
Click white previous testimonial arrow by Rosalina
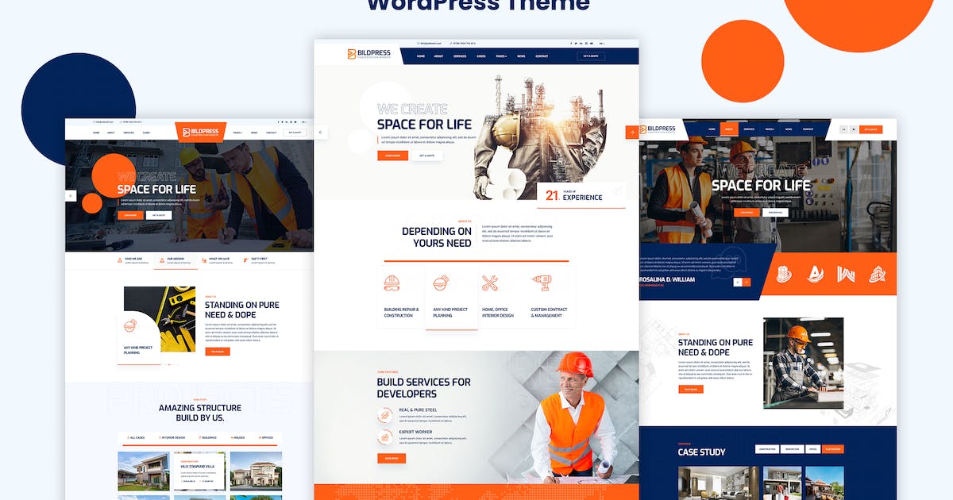pyautogui.click(x=737, y=282)
